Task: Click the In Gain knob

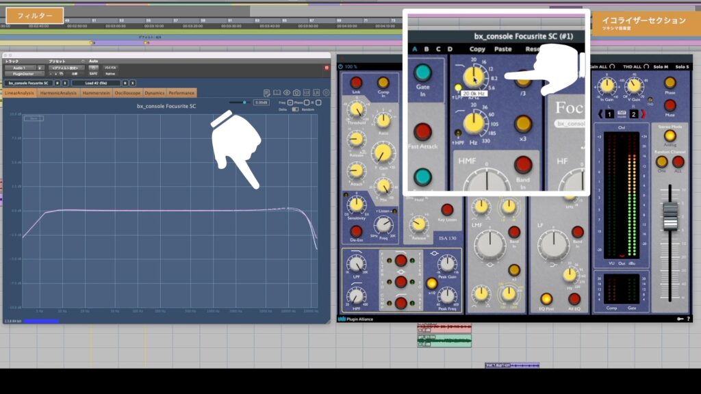Action: pos(607,86)
